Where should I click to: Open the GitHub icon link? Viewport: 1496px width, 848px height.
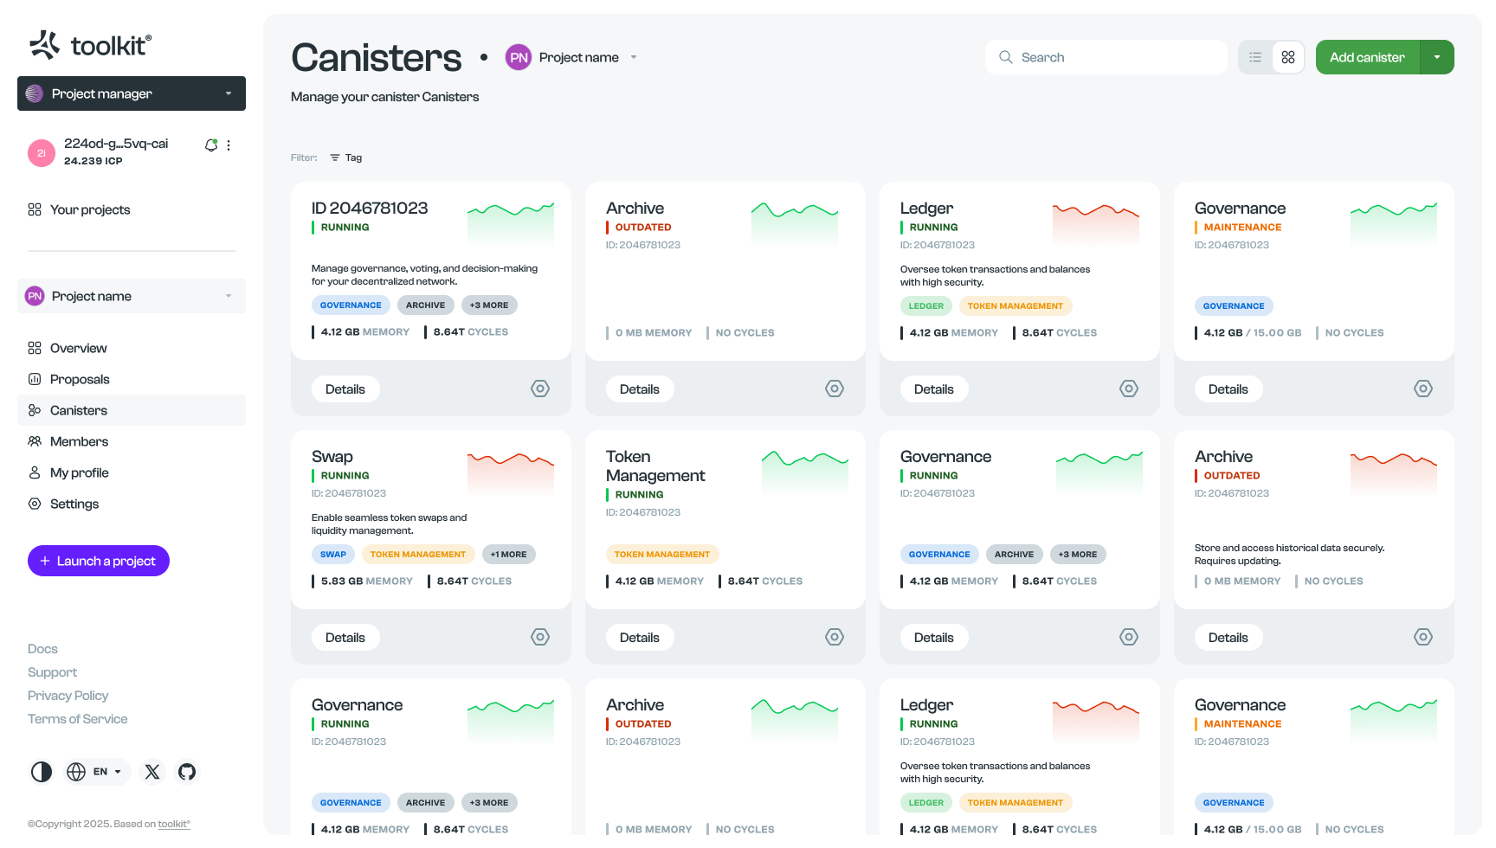187,772
